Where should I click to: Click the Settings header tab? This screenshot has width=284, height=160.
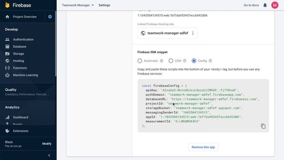pyautogui.click(x=104, y=5)
